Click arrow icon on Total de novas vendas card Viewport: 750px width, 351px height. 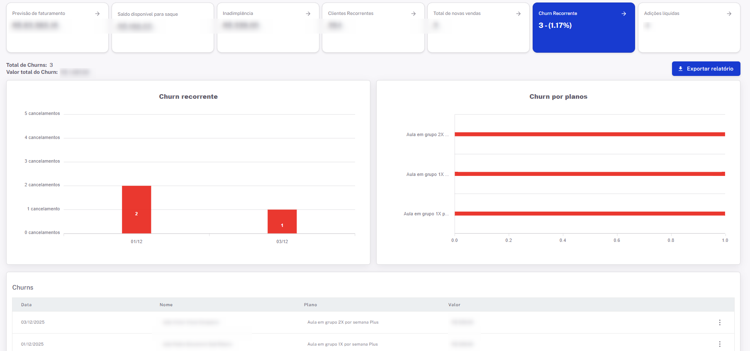[x=518, y=14]
